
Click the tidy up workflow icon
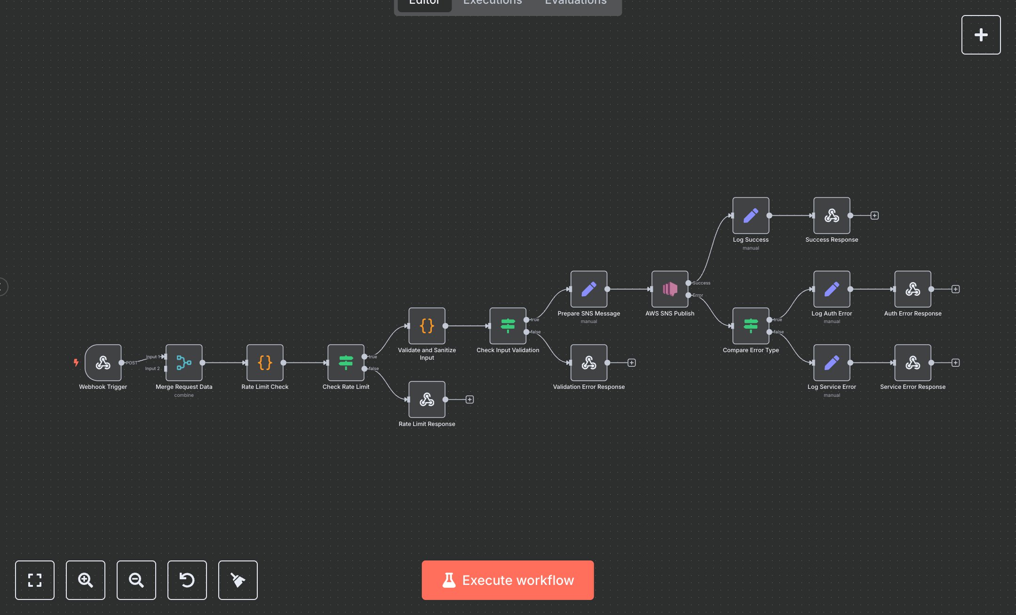click(238, 580)
